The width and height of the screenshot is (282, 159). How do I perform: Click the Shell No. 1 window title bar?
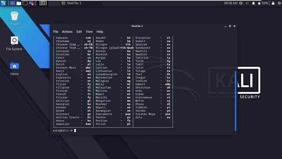point(137,26)
